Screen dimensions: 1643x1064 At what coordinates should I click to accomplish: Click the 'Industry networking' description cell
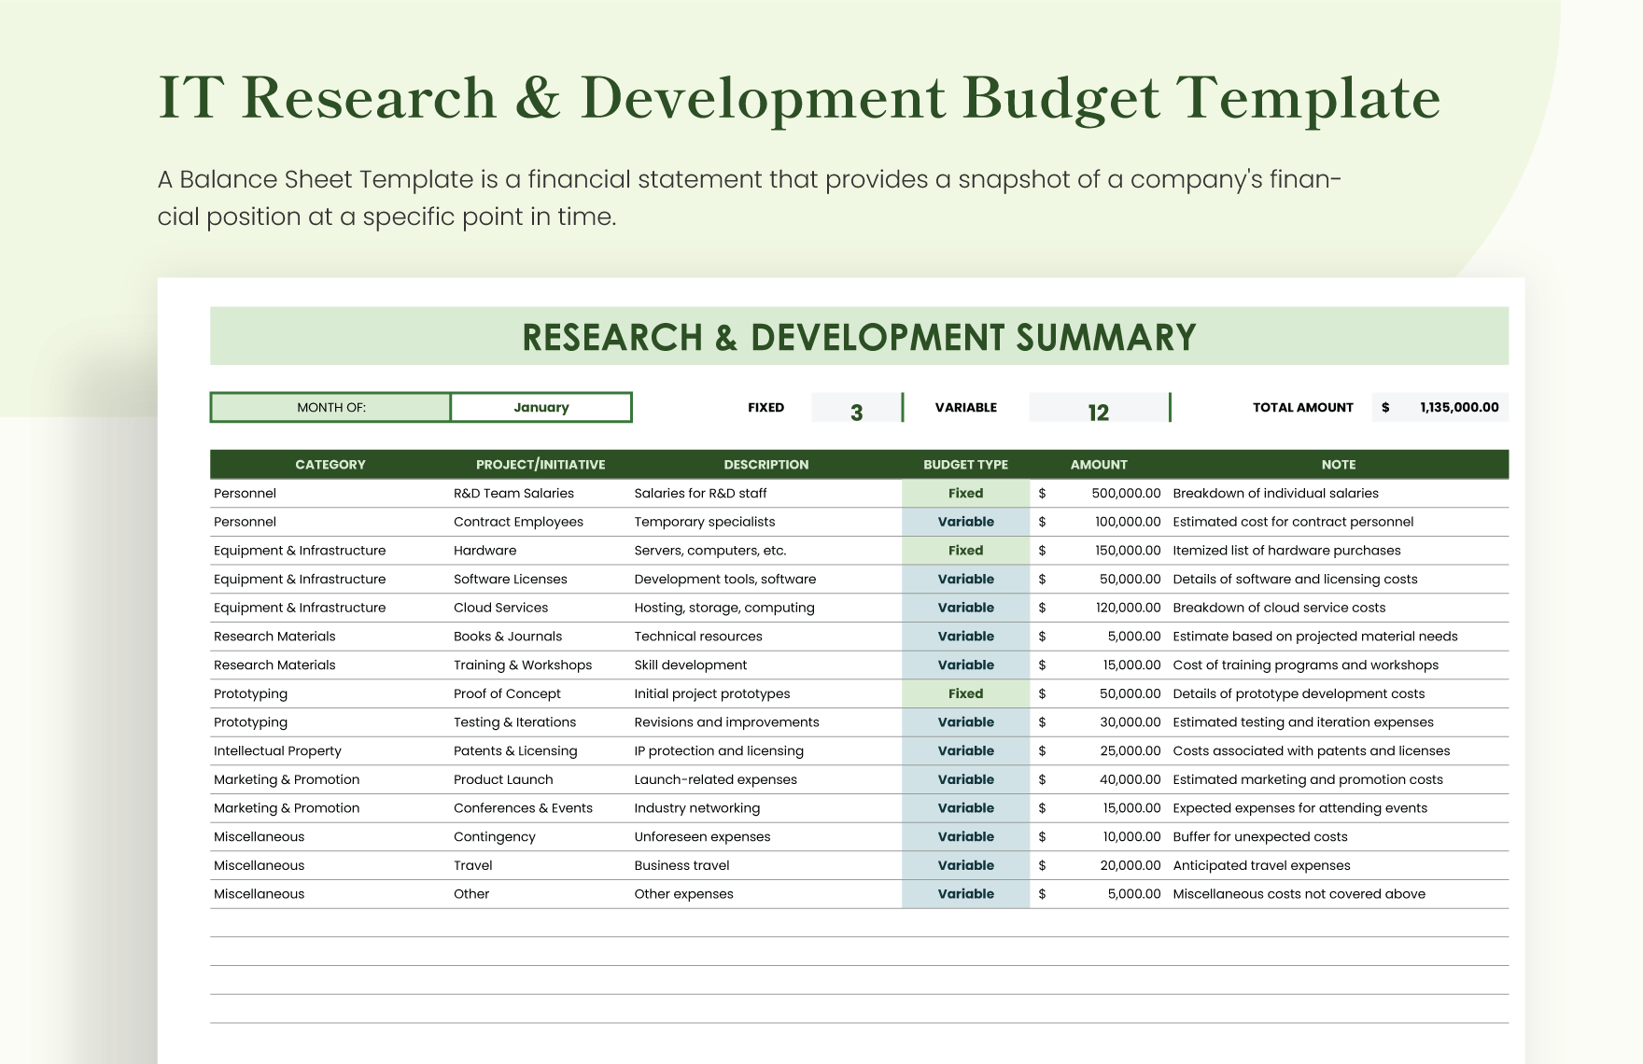(696, 808)
